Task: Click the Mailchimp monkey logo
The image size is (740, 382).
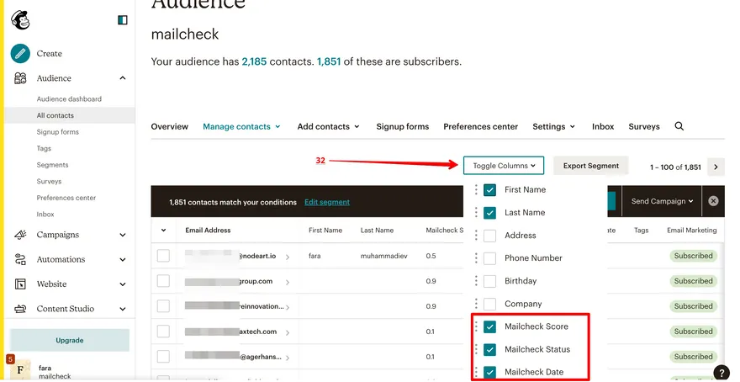Action: tap(20, 20)
